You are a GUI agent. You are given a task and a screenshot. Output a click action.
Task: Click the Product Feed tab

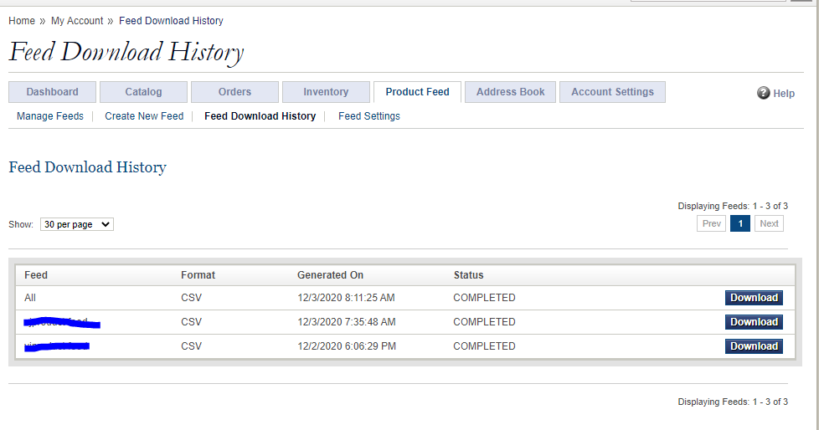click(x=417, y=92)
